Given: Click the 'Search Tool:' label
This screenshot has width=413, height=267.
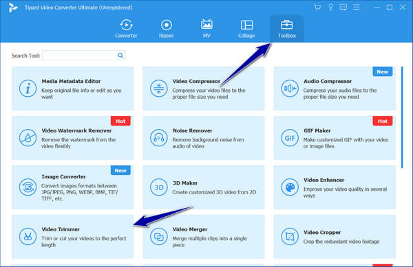Looking at the screenshot, I should tap(26, 56).
